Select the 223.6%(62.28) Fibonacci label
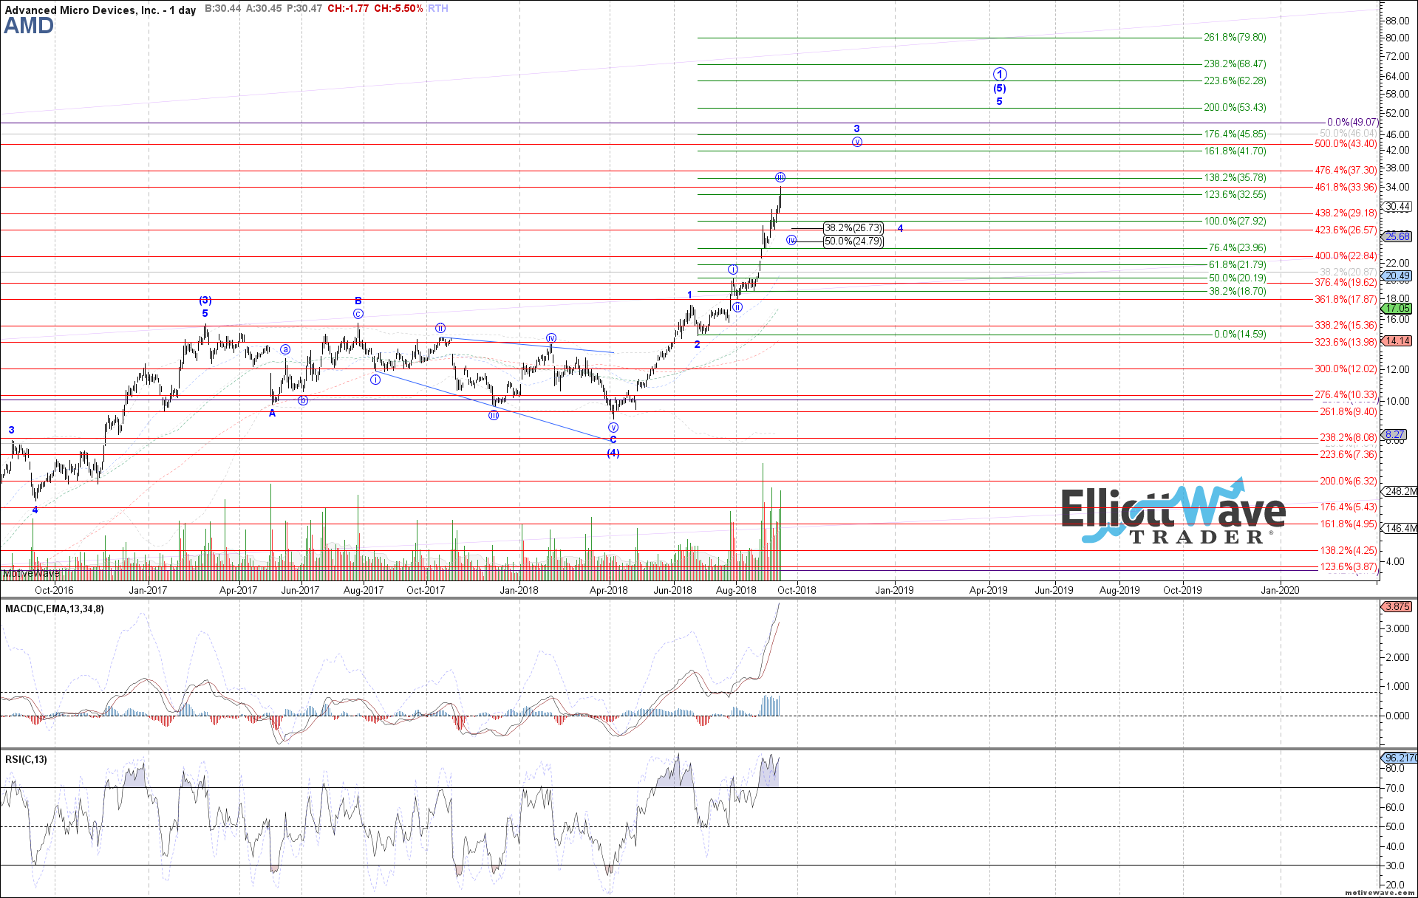Screen dimensions: 1418x898 [x=1235, y=81]
